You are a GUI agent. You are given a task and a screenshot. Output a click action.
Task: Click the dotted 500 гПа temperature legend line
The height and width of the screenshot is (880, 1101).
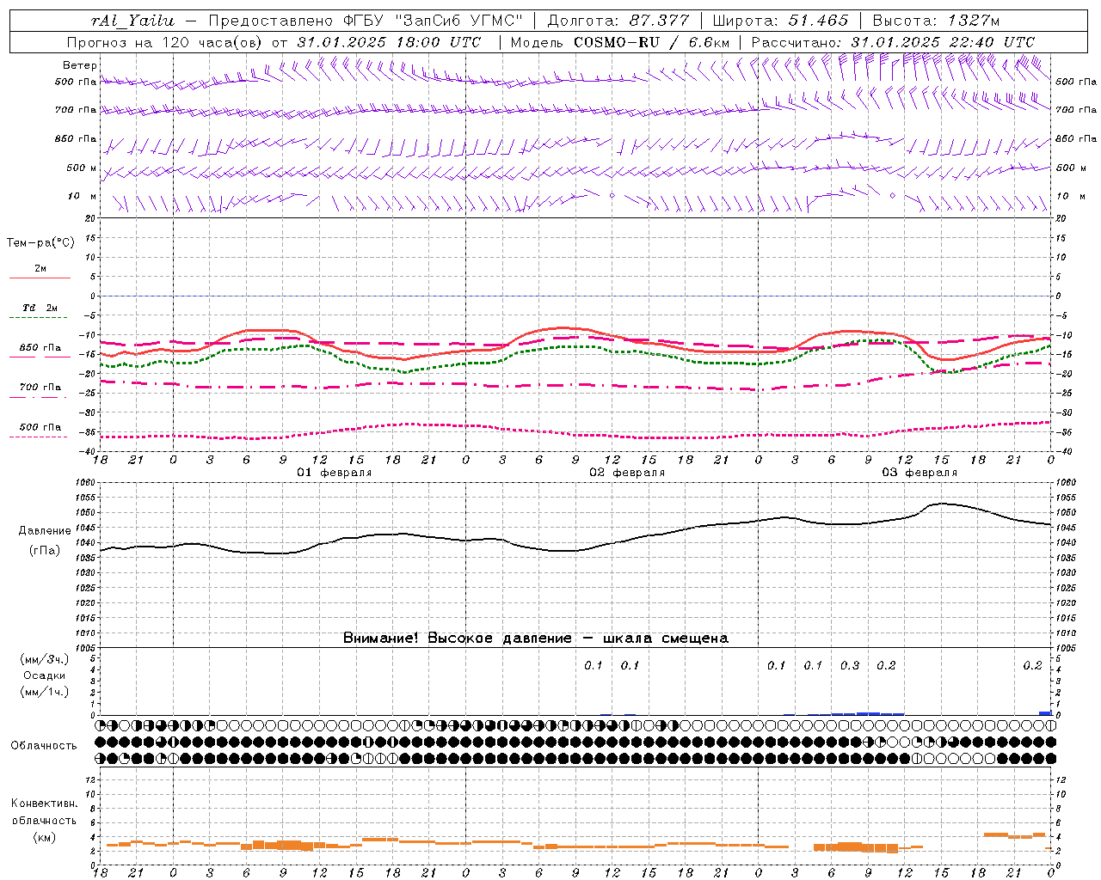click(x=39, y=437)
